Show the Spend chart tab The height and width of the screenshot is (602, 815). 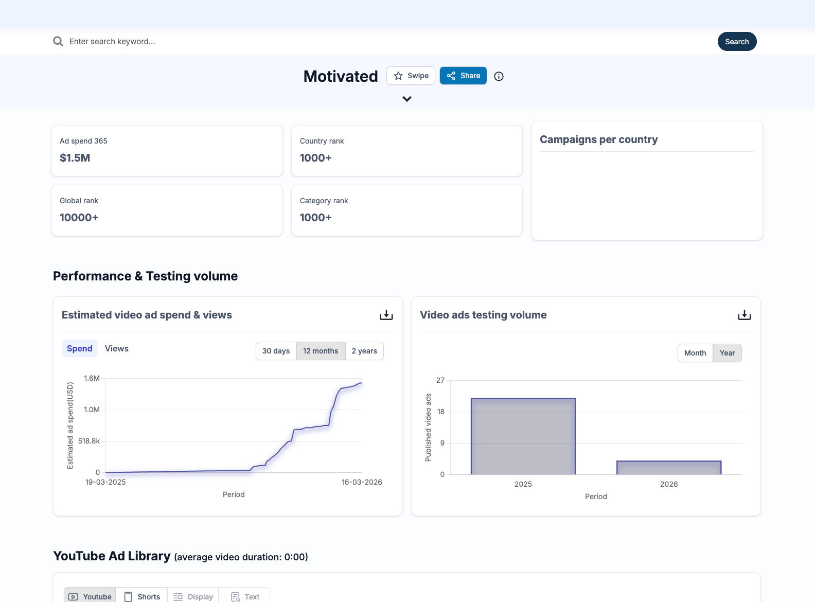click(80, 348)
